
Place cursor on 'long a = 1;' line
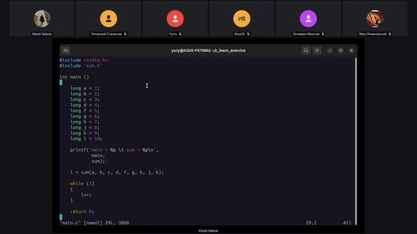coord(85,88)
